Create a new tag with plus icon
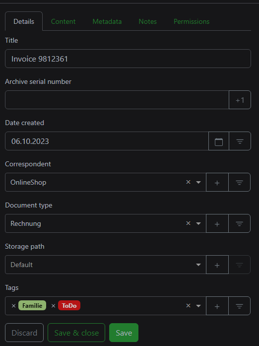This screenshot has height=346, width=259. tap(217, 306)
